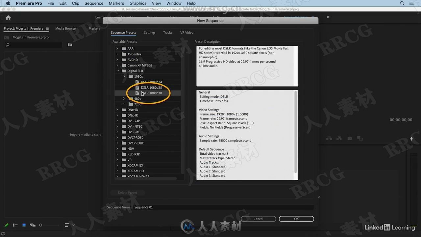This screenshot has height=237, width=421.
Task: Open the Sequence menu in menu bar
Action: tap(94, 3)
